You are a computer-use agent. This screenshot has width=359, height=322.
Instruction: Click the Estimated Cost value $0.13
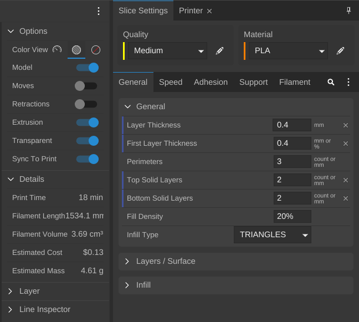click(x=93, y=252)
